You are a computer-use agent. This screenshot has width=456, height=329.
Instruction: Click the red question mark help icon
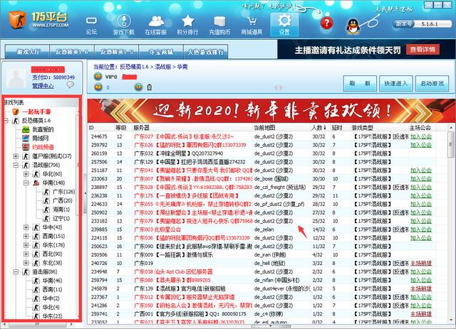pos(326,23)
